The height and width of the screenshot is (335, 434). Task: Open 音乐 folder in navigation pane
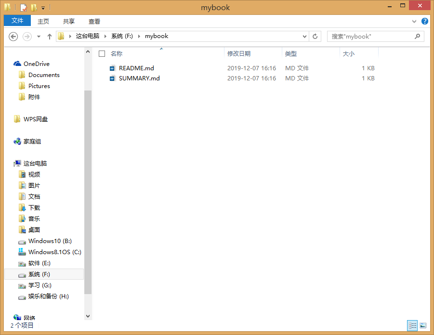point(34,219)
